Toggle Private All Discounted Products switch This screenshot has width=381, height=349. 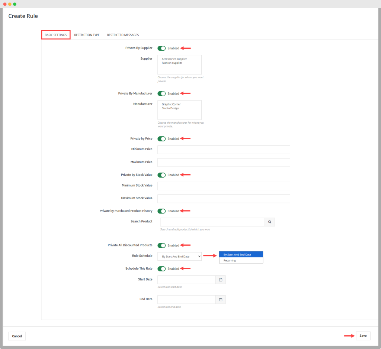[161, 245]
